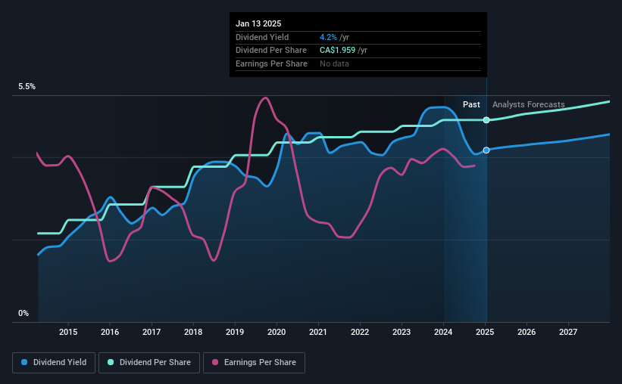Viewport: 622px width, 384px height.
Task: Click the 2020 x-axis label
Action: (277, 332)
